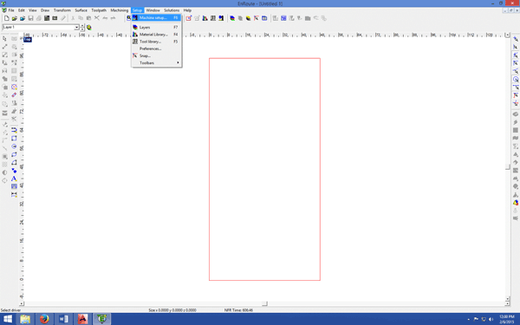Screen dimensions: 520x325
Task: Open Word from taskbar
Action: click(63, 319)
